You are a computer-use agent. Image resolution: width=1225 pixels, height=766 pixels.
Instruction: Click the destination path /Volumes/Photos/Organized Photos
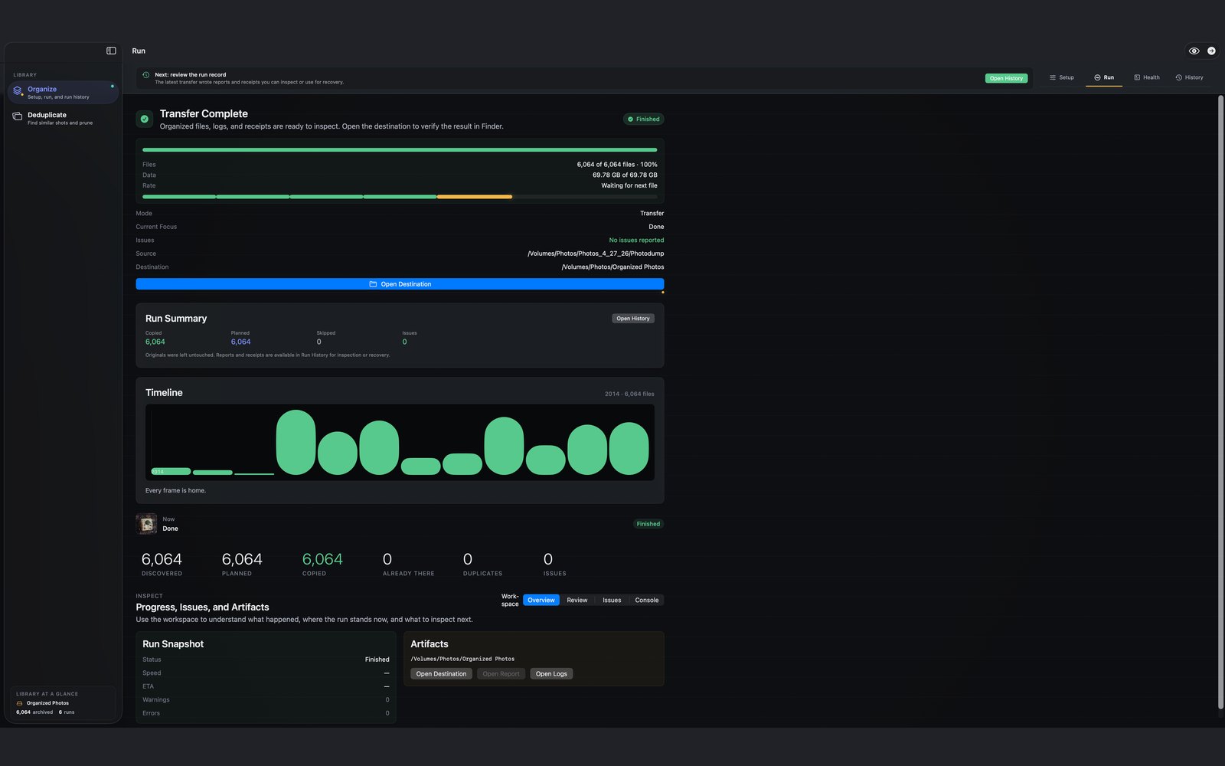(x=612, y=267)
